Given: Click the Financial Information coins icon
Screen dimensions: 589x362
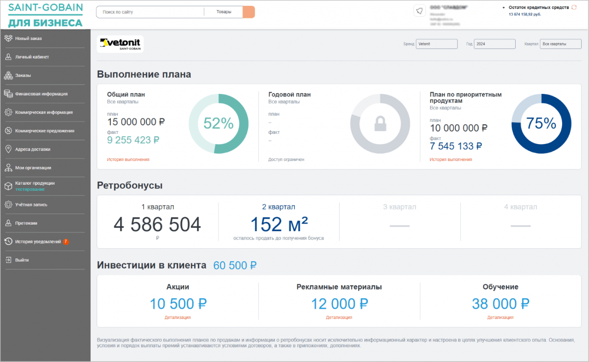Looking at the screenshot, I should pyautogui.click(x=8, y=93).
